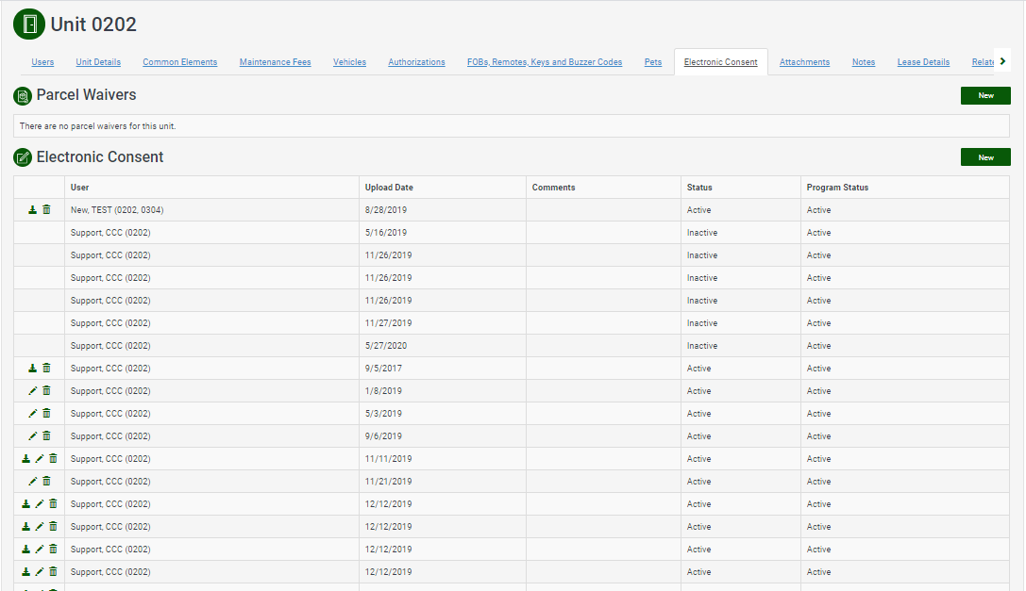Click New button for Parcel Waivers
Screen dimensions: 1026x591
pos(985,95)
